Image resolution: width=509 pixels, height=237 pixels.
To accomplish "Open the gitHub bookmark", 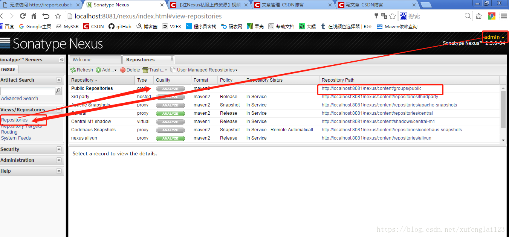I will point(120,27).
